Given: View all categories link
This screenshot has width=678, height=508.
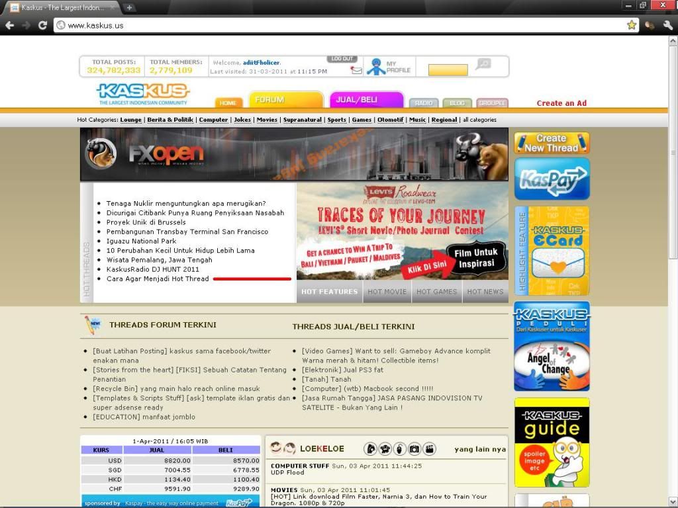Looking at the screenshot, I should pyautogui.click(x=479, y=120).
